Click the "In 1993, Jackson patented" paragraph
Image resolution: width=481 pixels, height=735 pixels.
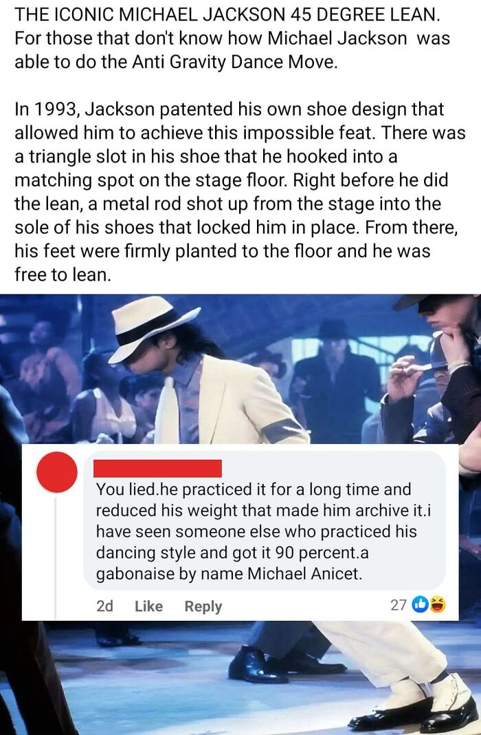point(240,192)
